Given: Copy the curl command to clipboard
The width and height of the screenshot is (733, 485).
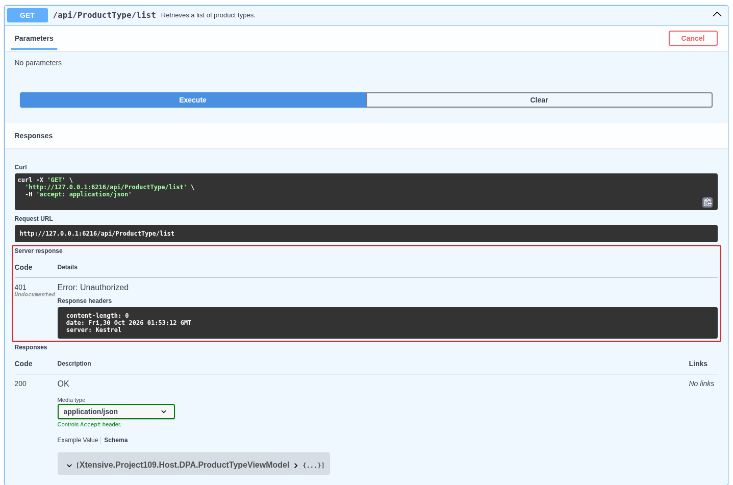Looking at the screenshot, I should pos(707,202).
